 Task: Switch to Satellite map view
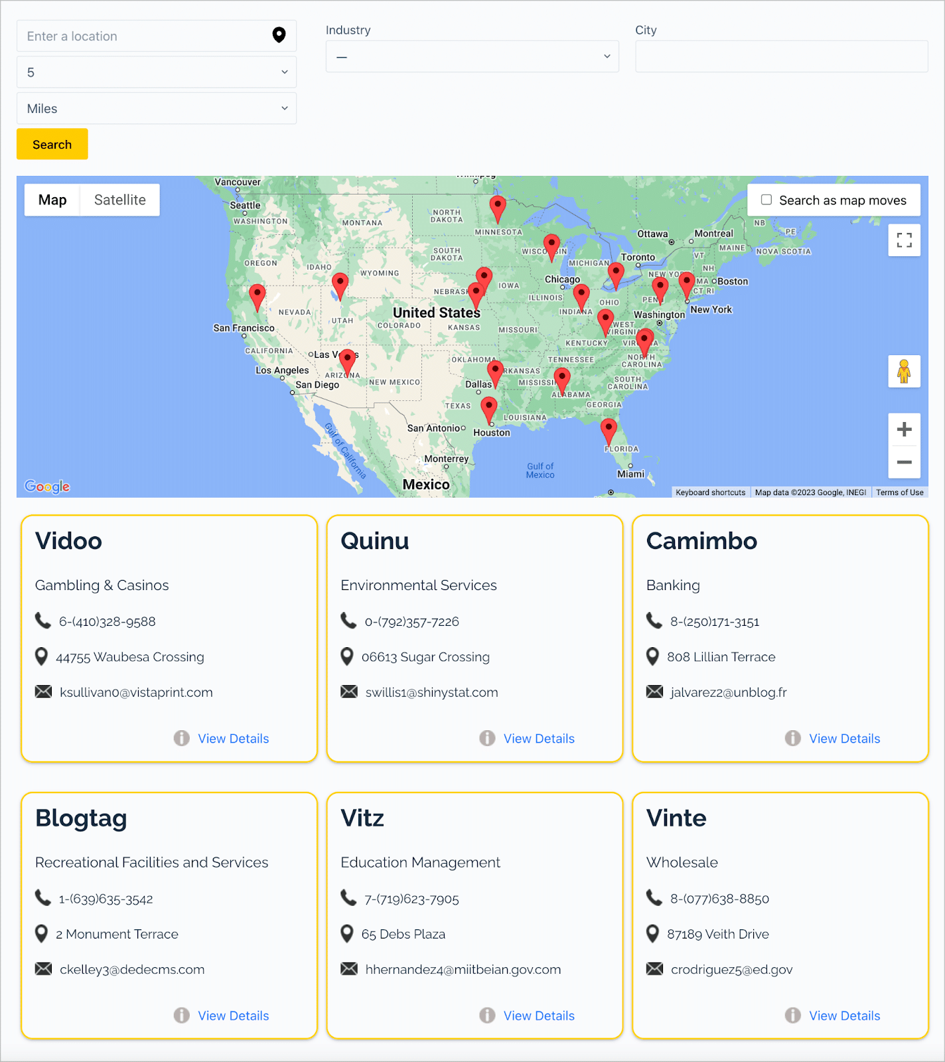pos(119,200)
